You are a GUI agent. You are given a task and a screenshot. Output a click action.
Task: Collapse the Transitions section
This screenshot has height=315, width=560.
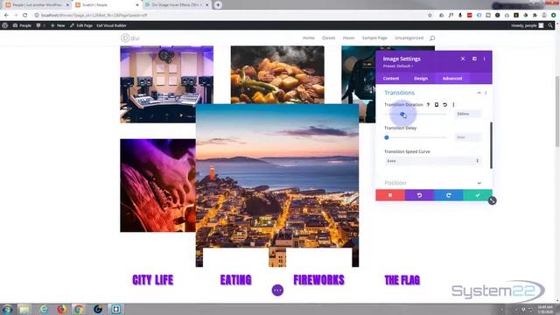point(479,93)
